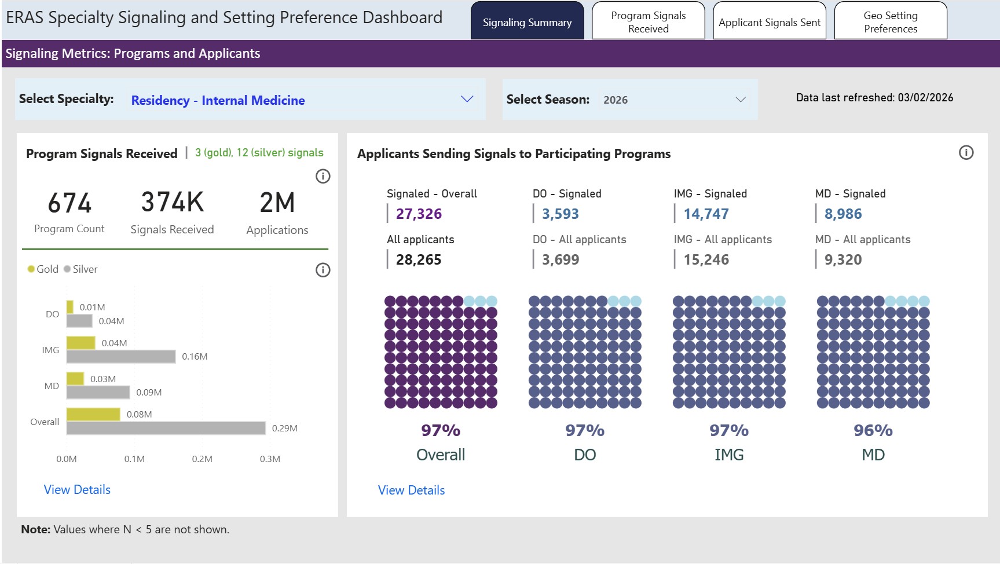Open Residency - Internal Medicine specialty selector
Screen dimensions: 1000x564
point(218,100)
